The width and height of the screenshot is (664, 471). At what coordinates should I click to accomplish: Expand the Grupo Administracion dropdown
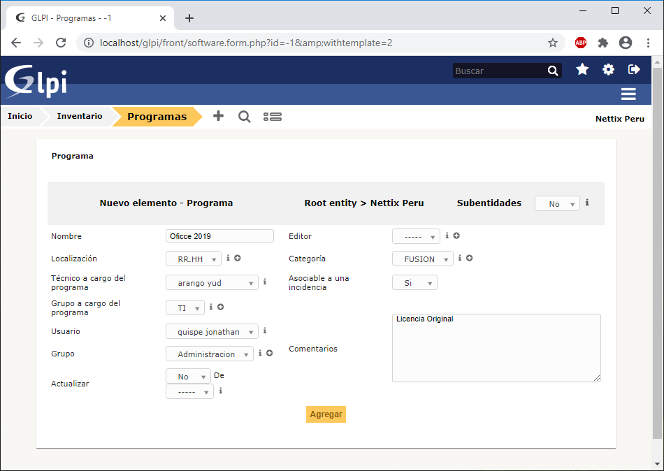[209, 354]
